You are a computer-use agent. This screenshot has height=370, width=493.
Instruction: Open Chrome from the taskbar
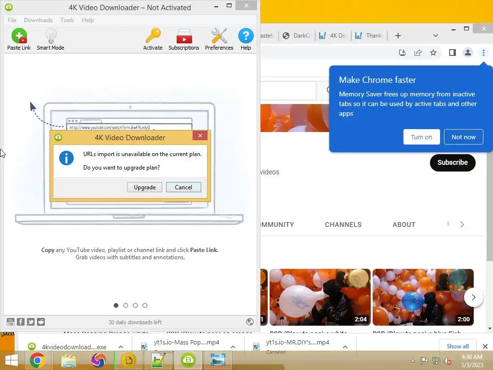[37, 360]
